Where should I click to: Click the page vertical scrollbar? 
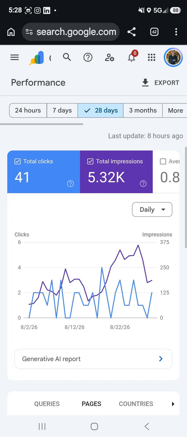pyautogui.click(x=186, y=197)
